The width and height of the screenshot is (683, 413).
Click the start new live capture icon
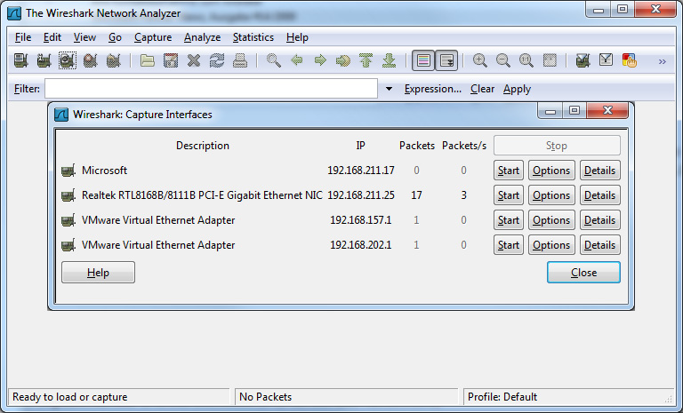point(67,60)
